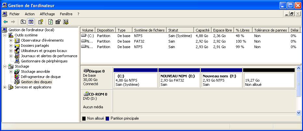303x131 pixels.
Task: Select the Gestion des disques tree item
Action: 36,82
